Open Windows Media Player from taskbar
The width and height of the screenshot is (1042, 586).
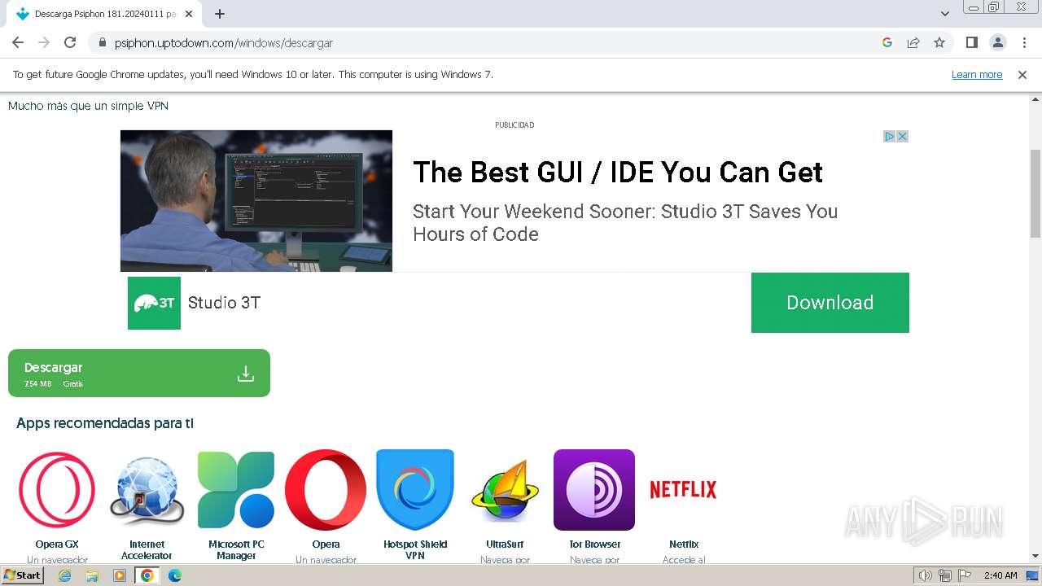point(120,575)
